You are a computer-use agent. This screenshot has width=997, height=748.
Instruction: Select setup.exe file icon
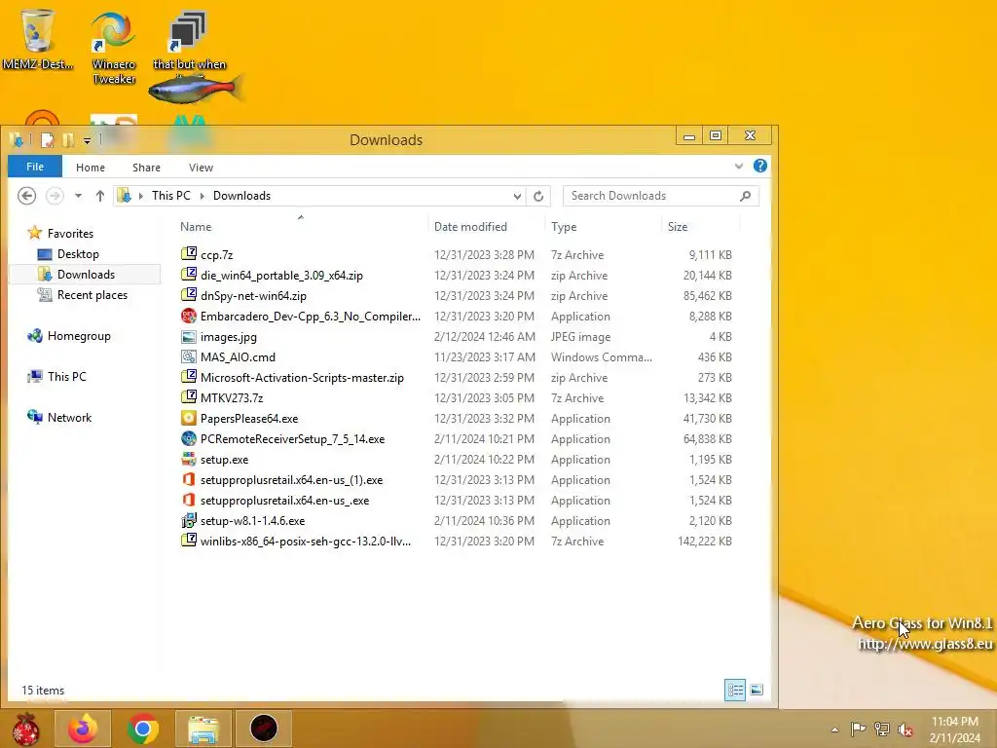[x=188, y=459]
